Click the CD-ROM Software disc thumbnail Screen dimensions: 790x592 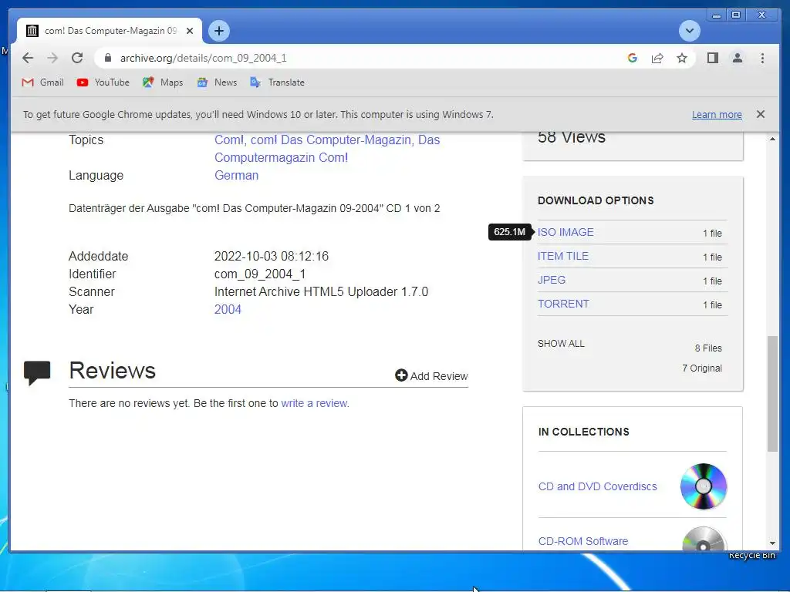704,539
